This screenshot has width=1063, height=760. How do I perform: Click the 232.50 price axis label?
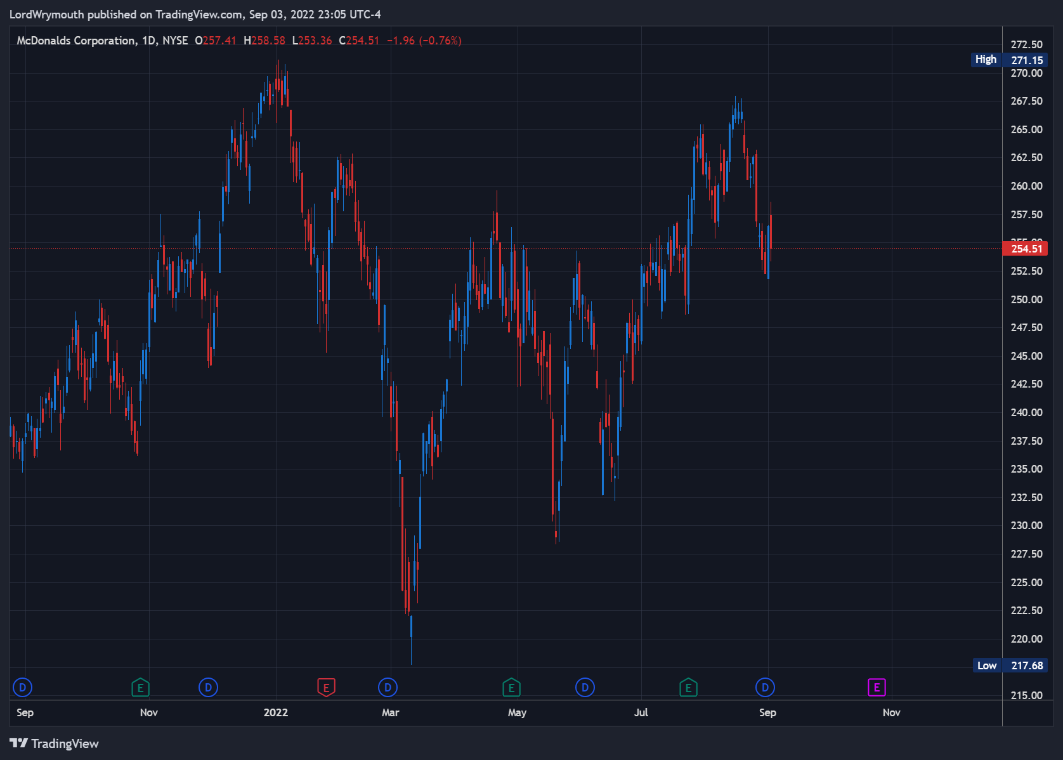pyautogui.click(x=1026, y=497)
